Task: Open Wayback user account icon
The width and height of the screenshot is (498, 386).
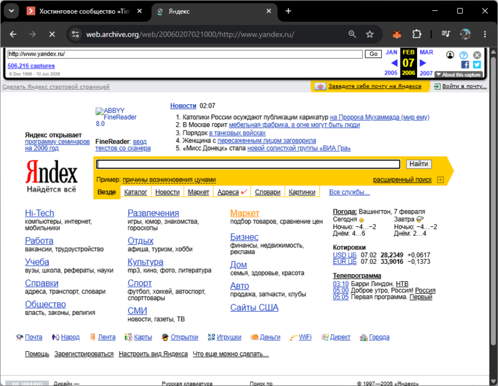Action: click(x=450, y=55)
